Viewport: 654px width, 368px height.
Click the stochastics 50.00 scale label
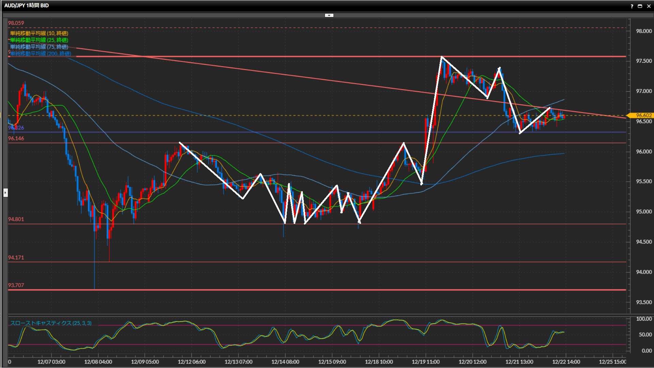[x=645, y=335]
